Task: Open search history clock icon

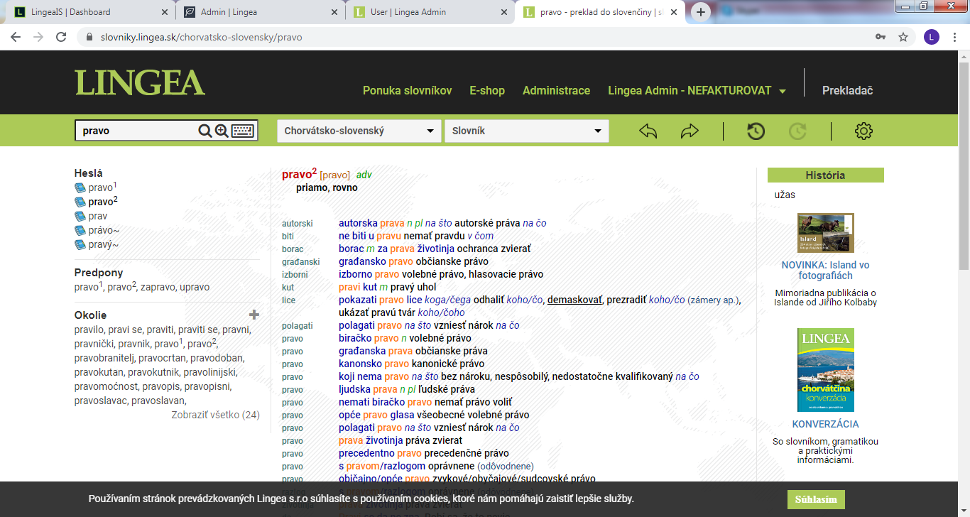Action: point(756,131)
